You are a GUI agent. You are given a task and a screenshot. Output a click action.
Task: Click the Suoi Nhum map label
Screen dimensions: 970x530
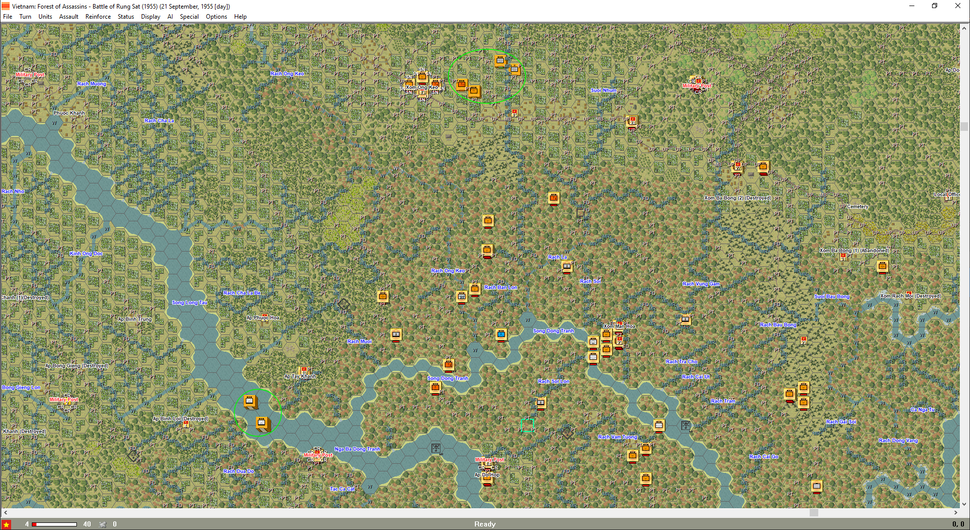click(x=604, y=90)
